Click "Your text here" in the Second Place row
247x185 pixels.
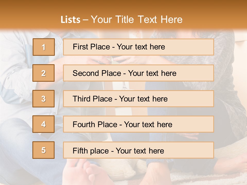click(x=152, y=73)
